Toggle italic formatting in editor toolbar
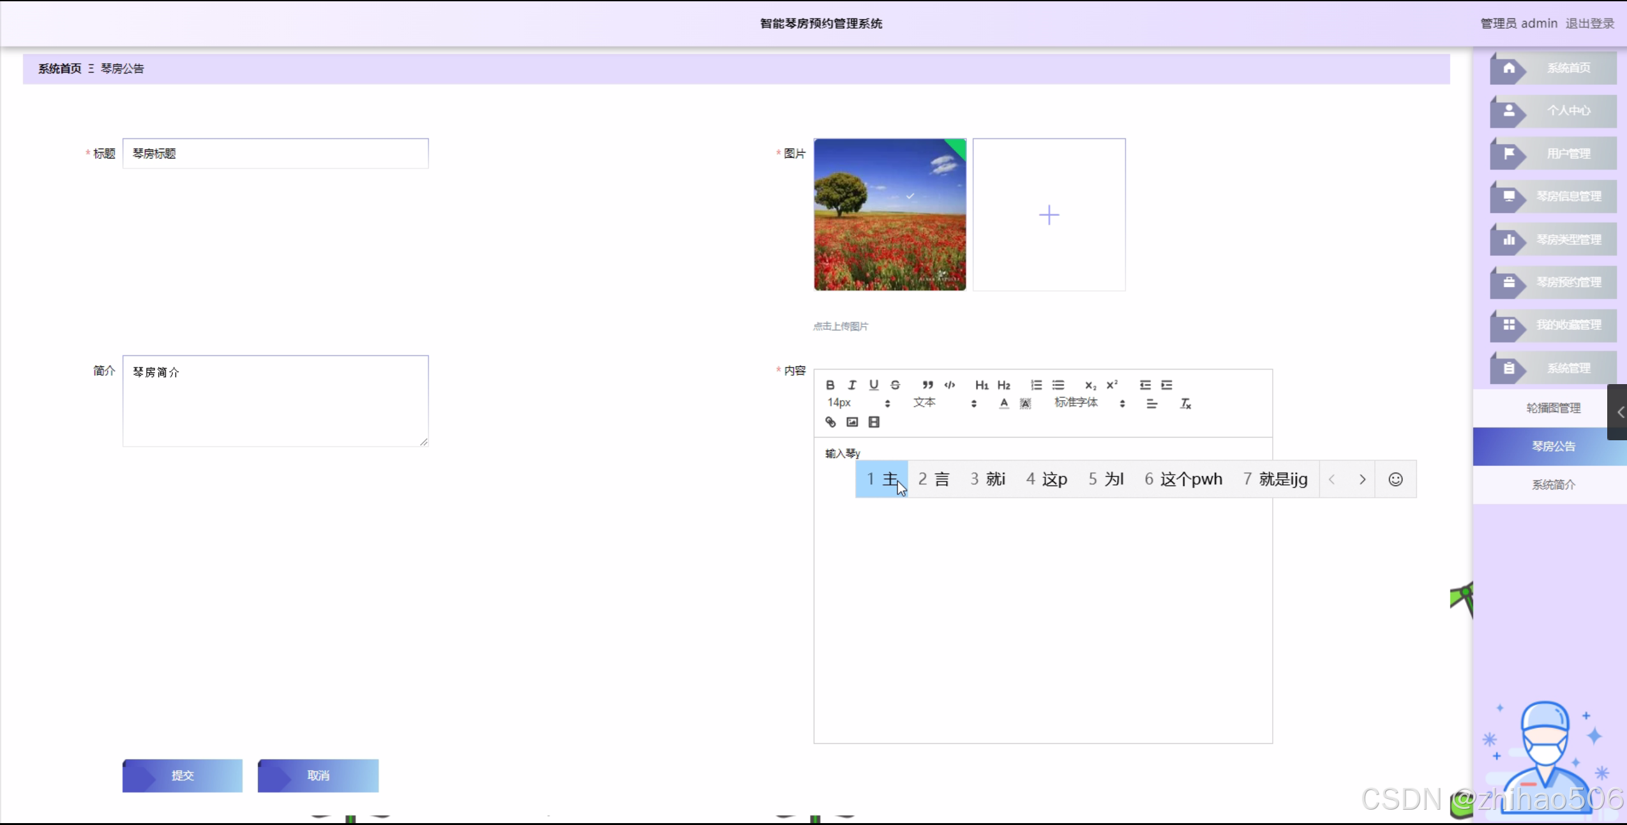The width and height of the screenshot is (1627, 825). (851, 385)
